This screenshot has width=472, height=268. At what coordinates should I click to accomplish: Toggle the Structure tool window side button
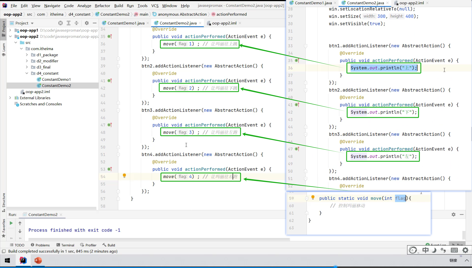pyautogui.click(x=4, y=202)
